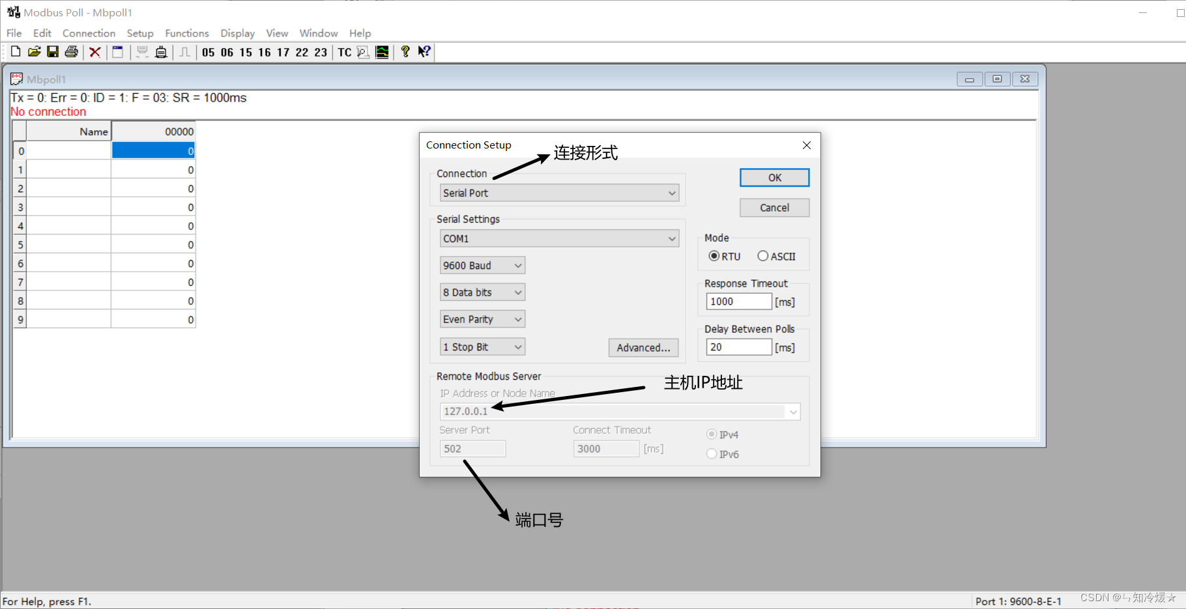Click the Port 1: 9600-8-E-1 status bar entry
Screen dimensions: 1186x609
[1019, 601]
